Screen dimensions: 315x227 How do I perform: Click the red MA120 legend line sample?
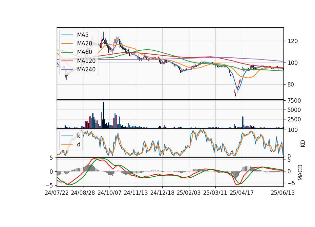tap(67, 61)
